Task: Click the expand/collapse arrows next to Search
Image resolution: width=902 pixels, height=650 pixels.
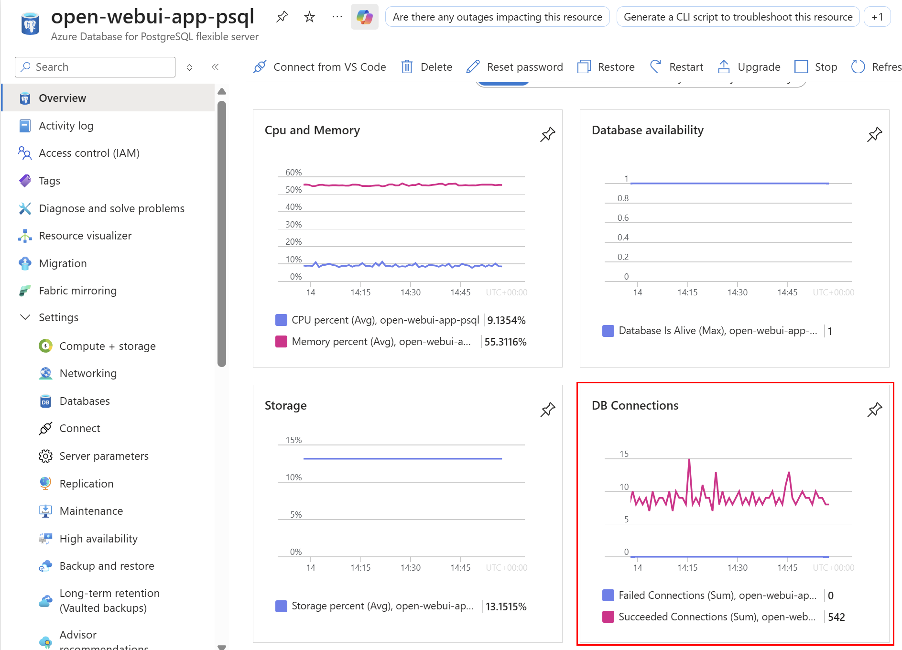Action: pyautogui.click(x=189, y=67)
